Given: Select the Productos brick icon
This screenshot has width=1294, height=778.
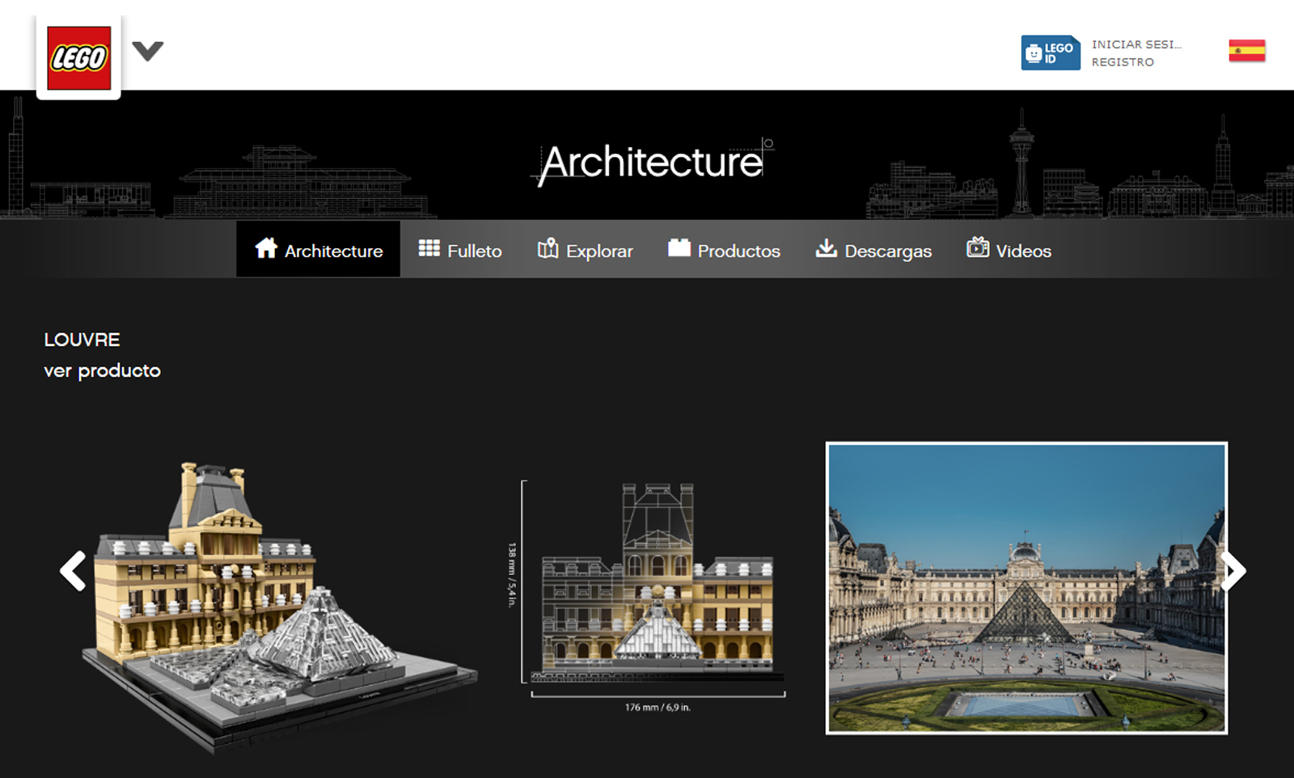Looking at the screenshot, I should coord(679,249).
